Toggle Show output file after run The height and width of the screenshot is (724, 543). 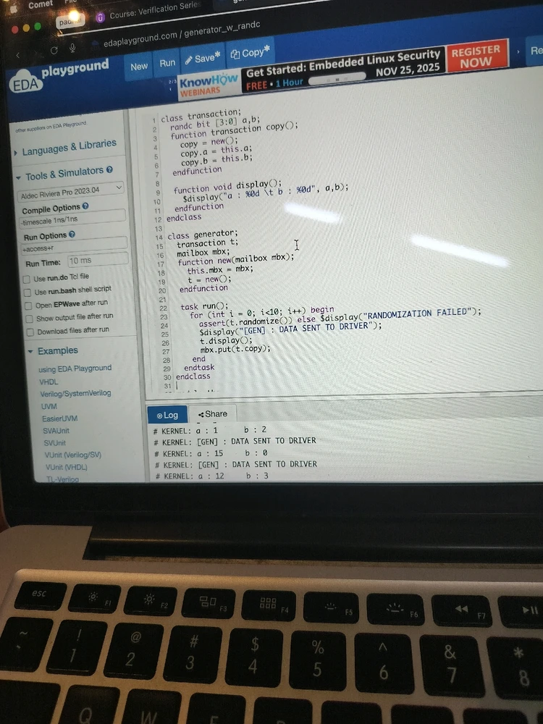pos(30,319)
